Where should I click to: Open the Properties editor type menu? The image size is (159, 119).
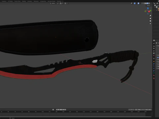[x=154, y=40]
